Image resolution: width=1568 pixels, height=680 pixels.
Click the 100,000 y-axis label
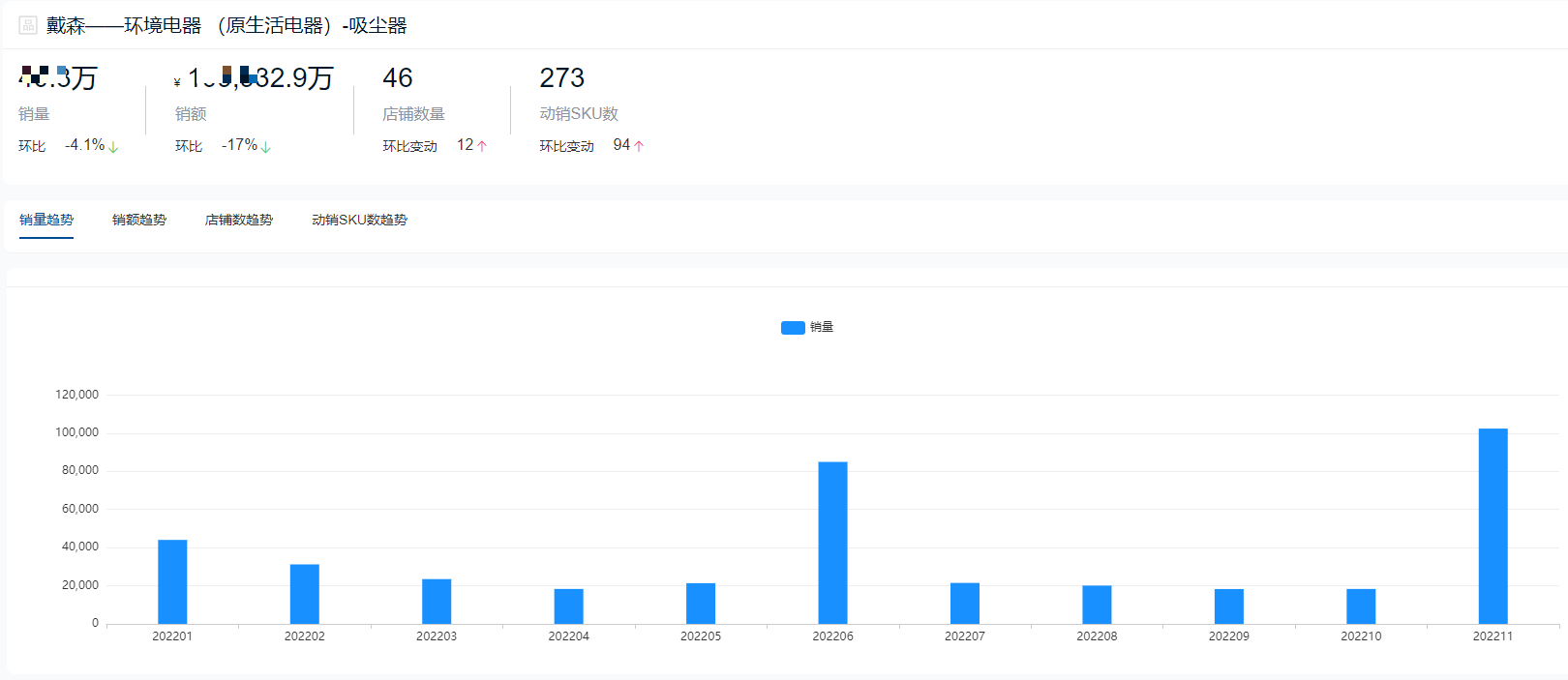(77, 432)
